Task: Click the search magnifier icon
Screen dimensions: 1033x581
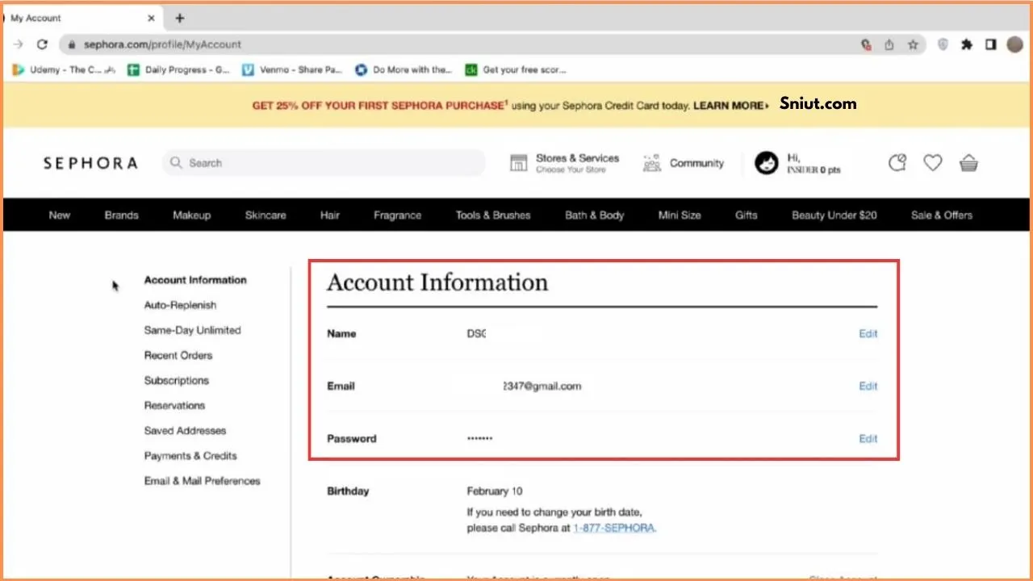Action: click(175, 162)
